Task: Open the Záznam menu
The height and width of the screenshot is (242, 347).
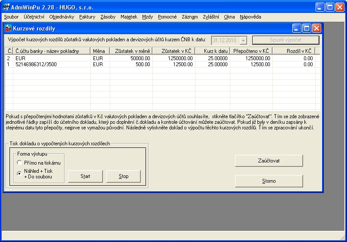Action: click(x=190, y=17)
